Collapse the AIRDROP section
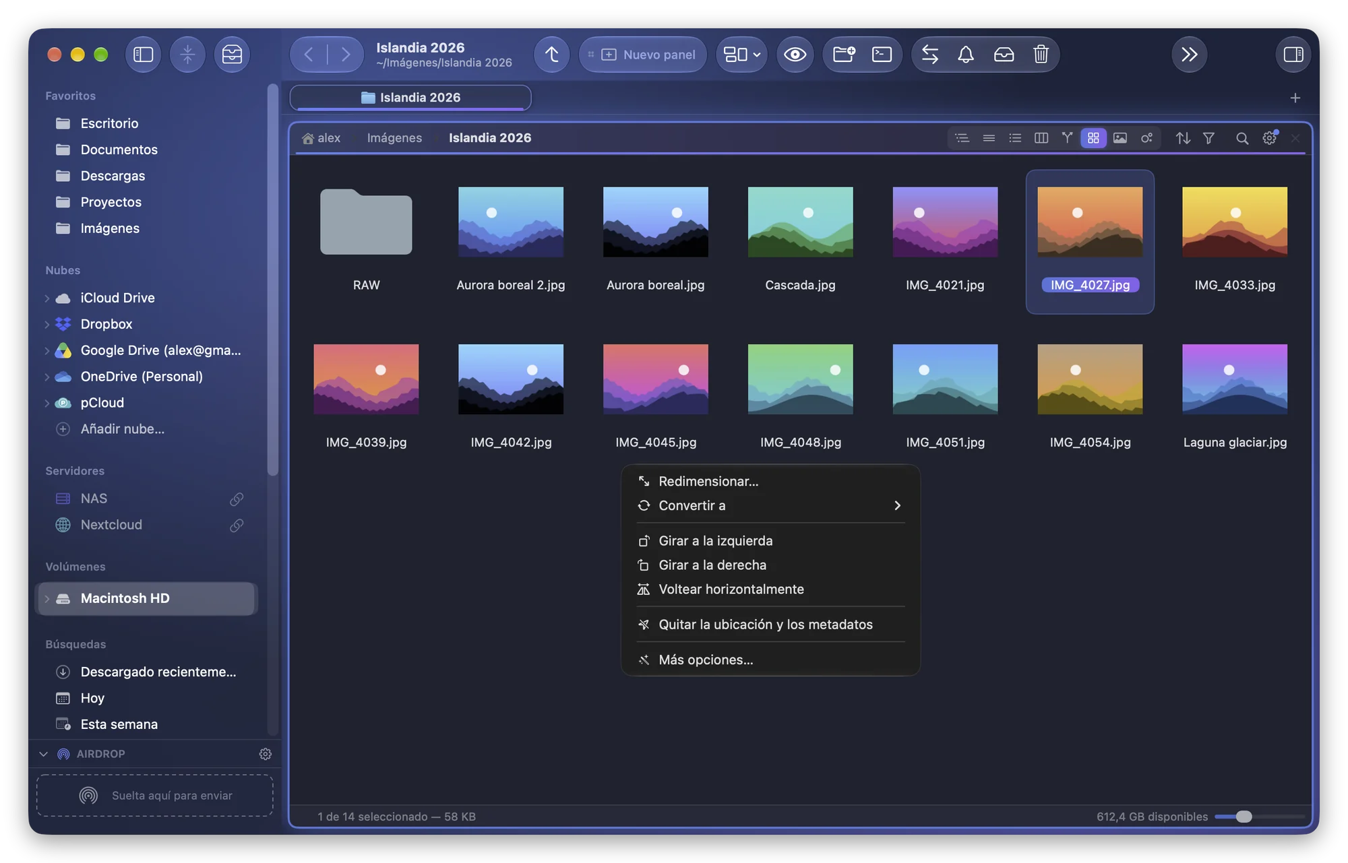Image resolution: width=1348 pixels, height=863 pixels. coord(44,754)
